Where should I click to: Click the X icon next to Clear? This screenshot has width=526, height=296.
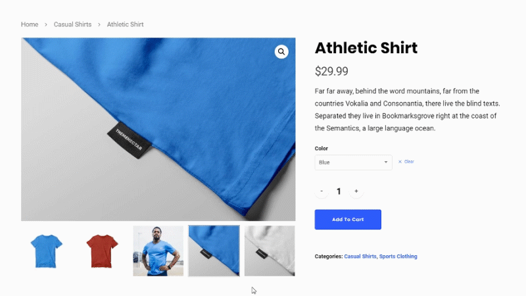pyautogui.click(x=400, y=162)
